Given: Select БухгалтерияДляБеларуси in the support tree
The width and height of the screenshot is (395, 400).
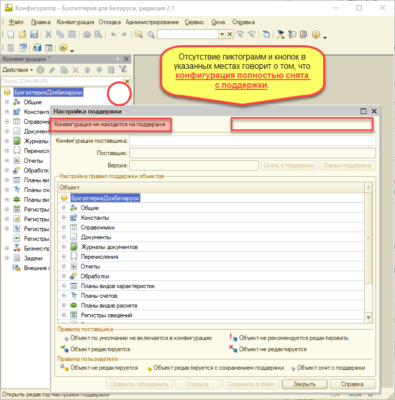Looking at the screenshot, I should coord(105,198).
